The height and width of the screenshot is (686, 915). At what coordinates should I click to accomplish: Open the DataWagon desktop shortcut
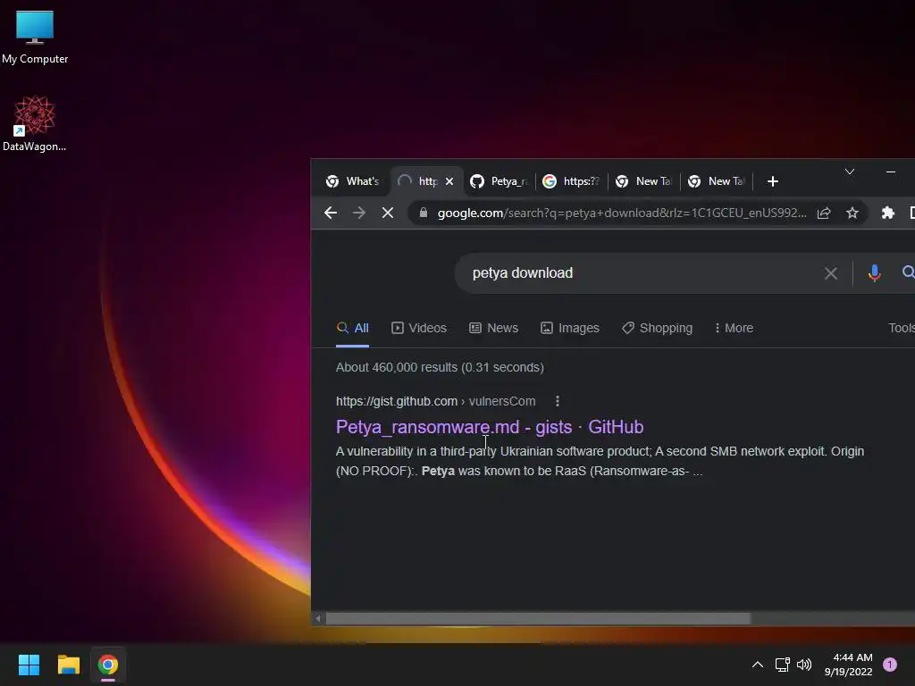pos(35,123)
